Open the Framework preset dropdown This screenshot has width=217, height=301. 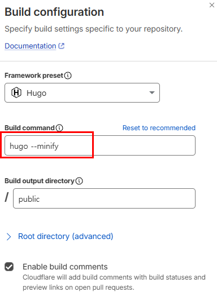click(x=82, y=92)
